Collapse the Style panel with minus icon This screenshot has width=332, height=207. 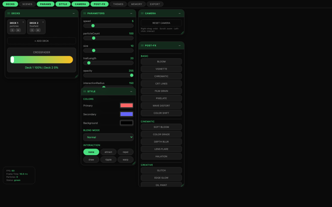tap(131, 92)
